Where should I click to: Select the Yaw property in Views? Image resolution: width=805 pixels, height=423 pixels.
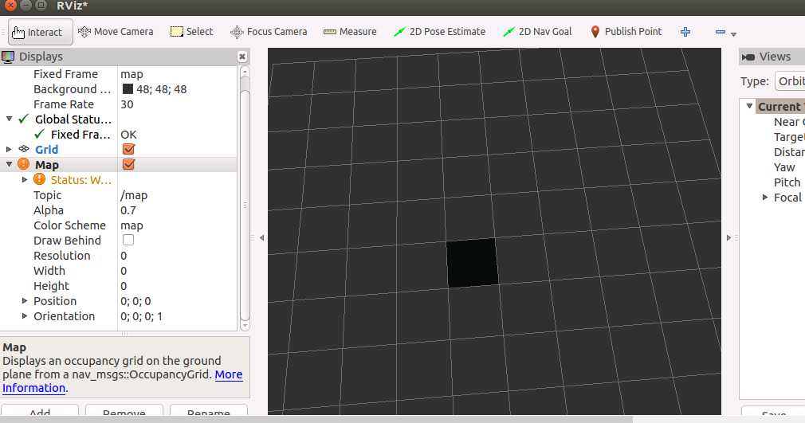pyautogui.click(x=784, y=167)
